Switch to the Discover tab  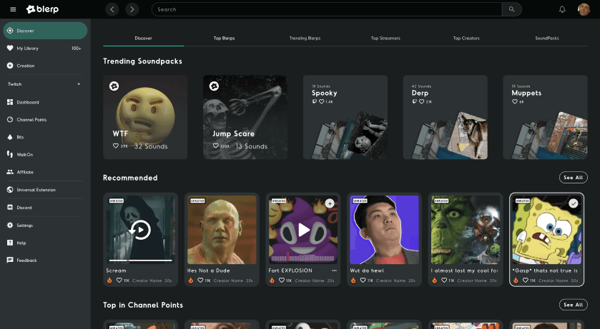point(144,38)
